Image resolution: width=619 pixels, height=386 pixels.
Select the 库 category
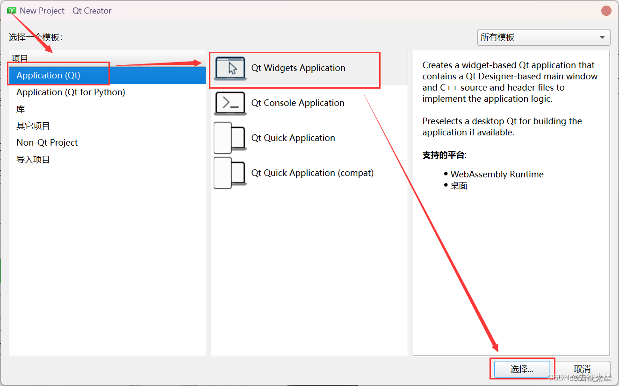[108, 109]
